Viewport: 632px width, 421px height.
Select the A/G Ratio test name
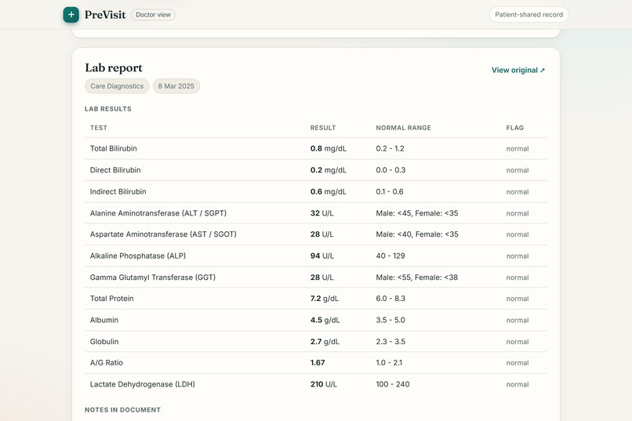click(x=107, y=362)
